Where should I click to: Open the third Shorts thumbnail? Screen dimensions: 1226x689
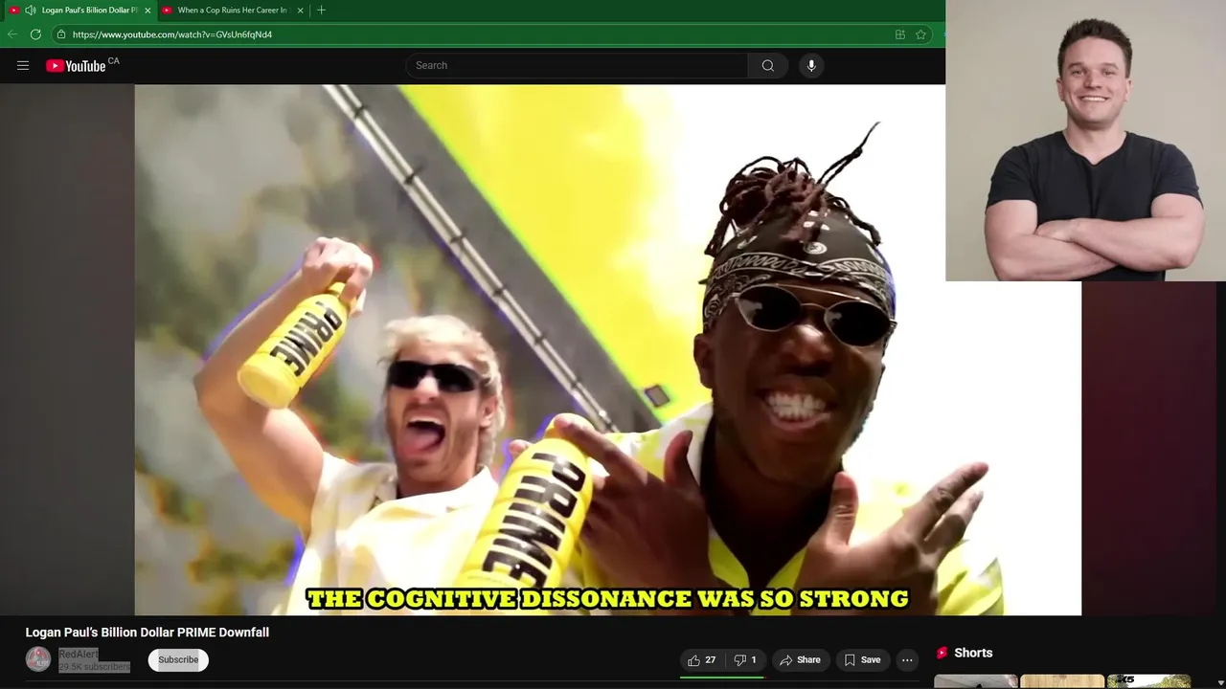coord(1148,681)
